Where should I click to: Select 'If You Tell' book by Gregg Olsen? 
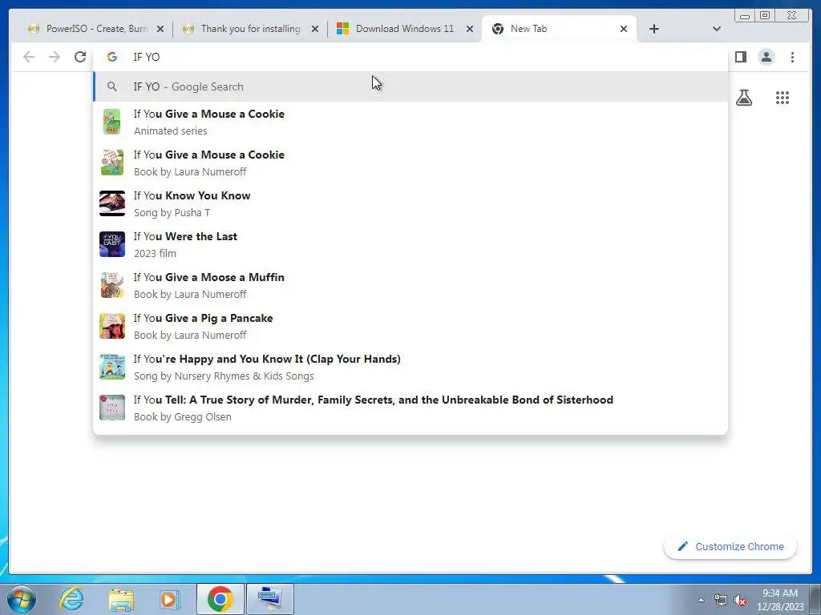pos(410,408)
